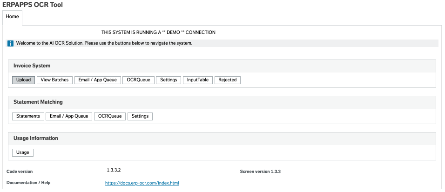Screen dimensions: 445x192
Task: Click the Code version label
Action: 20,172
